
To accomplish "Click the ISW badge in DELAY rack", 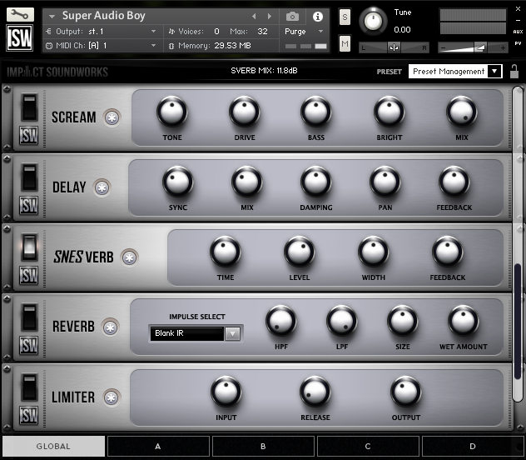I will pos(29,205).
